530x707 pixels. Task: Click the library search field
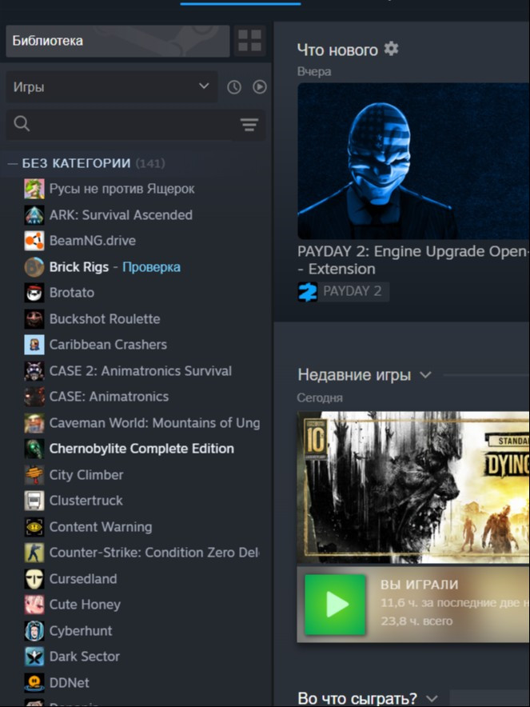pos(122,123)
